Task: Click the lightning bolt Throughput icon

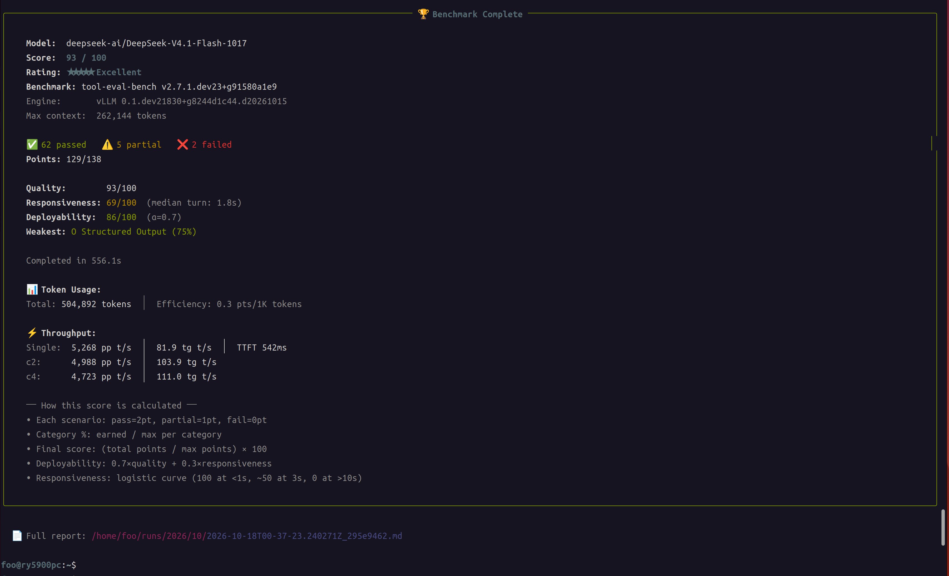Action: coord(32,333)
